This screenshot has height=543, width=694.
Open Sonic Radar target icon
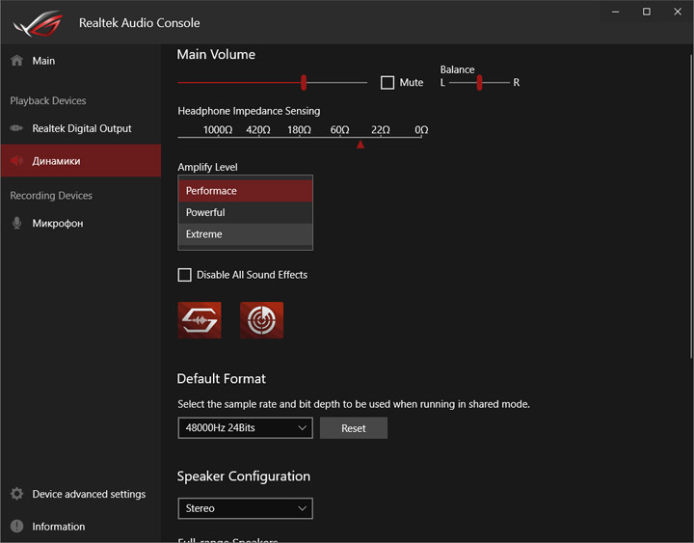pos(261,320)
